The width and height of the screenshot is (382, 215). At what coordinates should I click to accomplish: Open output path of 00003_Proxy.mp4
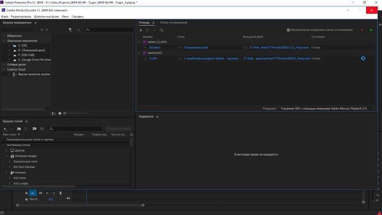(x=277, y=59)
